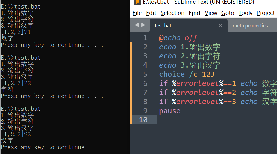Click the Sublime Text app icon

pyautogui.click(x=137, y=2)
